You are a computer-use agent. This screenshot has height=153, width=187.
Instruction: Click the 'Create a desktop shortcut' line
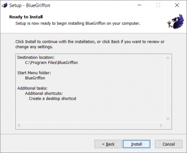52,99
